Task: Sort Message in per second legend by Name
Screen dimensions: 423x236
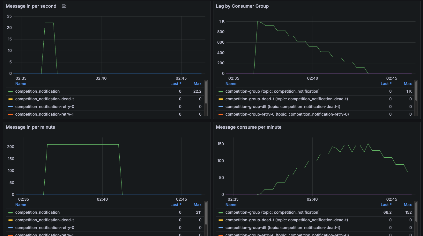Action: tap(21, 84)
